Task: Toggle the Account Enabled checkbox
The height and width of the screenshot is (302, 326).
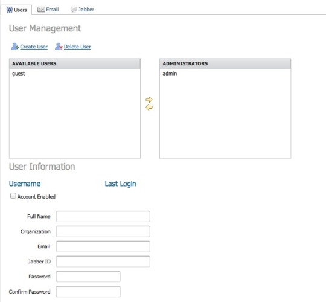Action: 13,196
